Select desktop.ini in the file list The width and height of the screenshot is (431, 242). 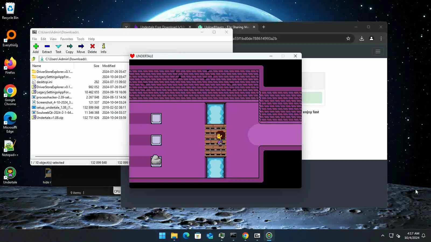pyautogui.click(x=79, y=82)
